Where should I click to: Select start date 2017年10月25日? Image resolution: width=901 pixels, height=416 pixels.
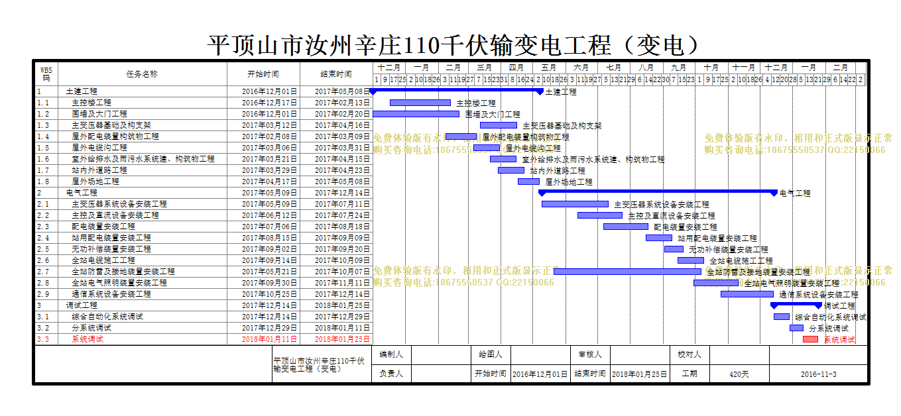[x=269, y=294]
